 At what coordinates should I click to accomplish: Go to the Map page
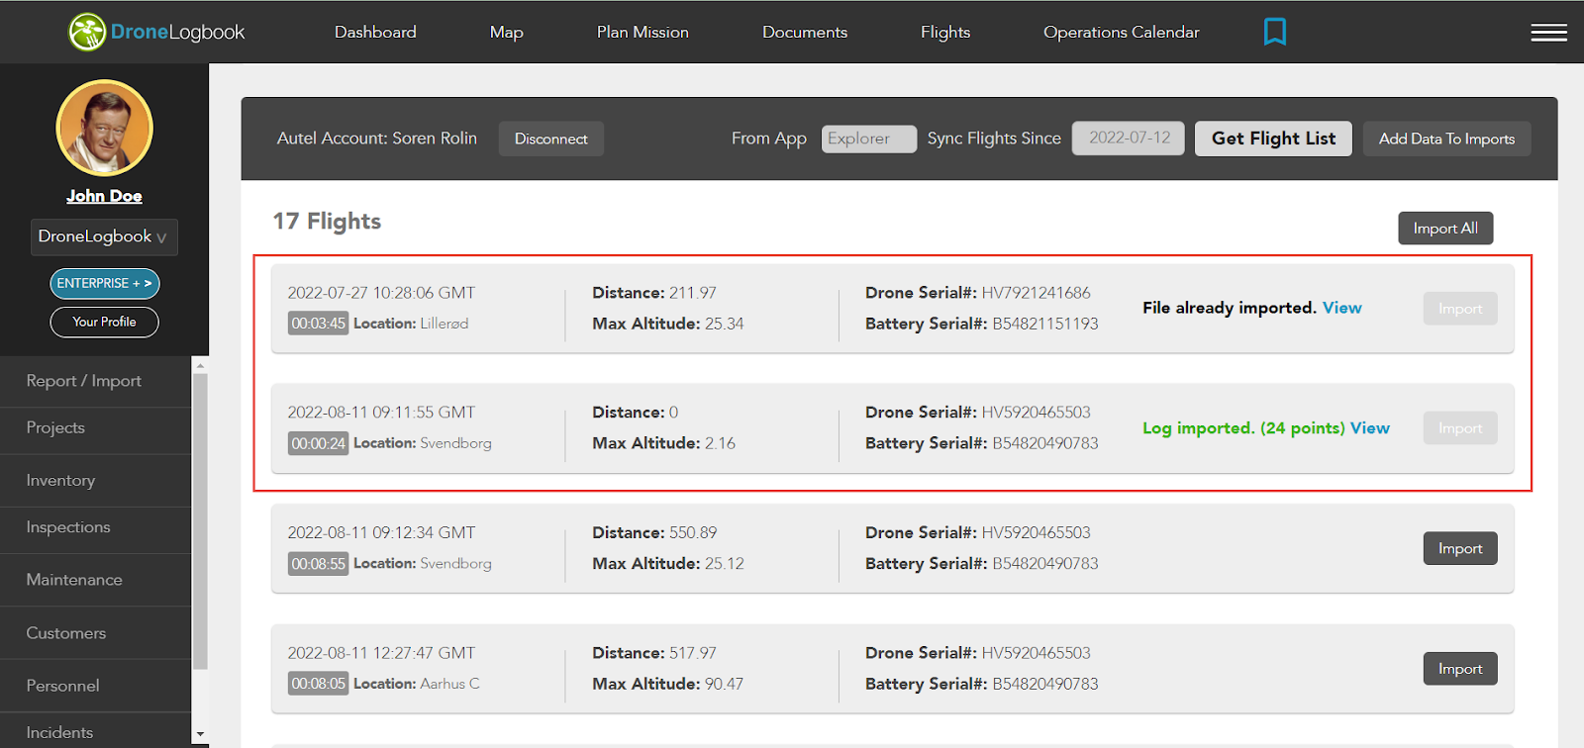(x=506, y=32)
